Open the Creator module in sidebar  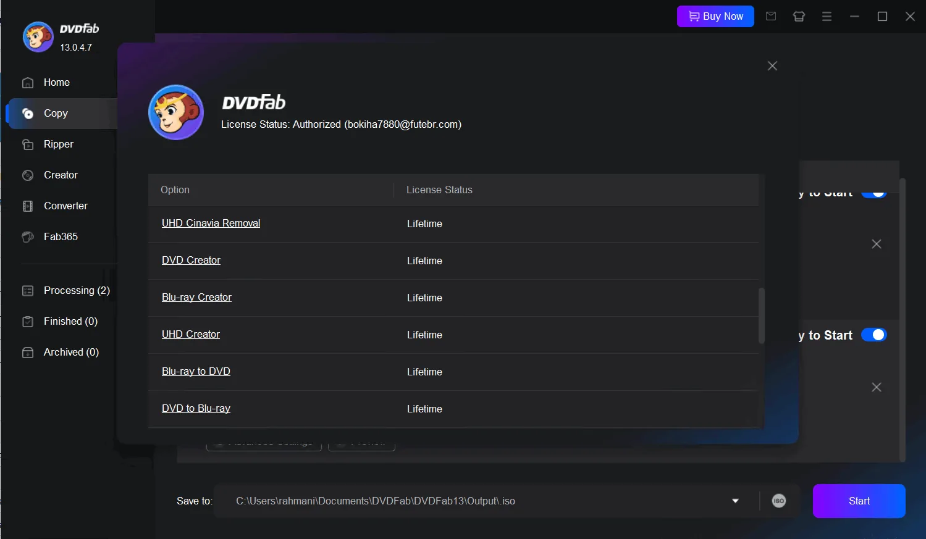tap(61, 175)
